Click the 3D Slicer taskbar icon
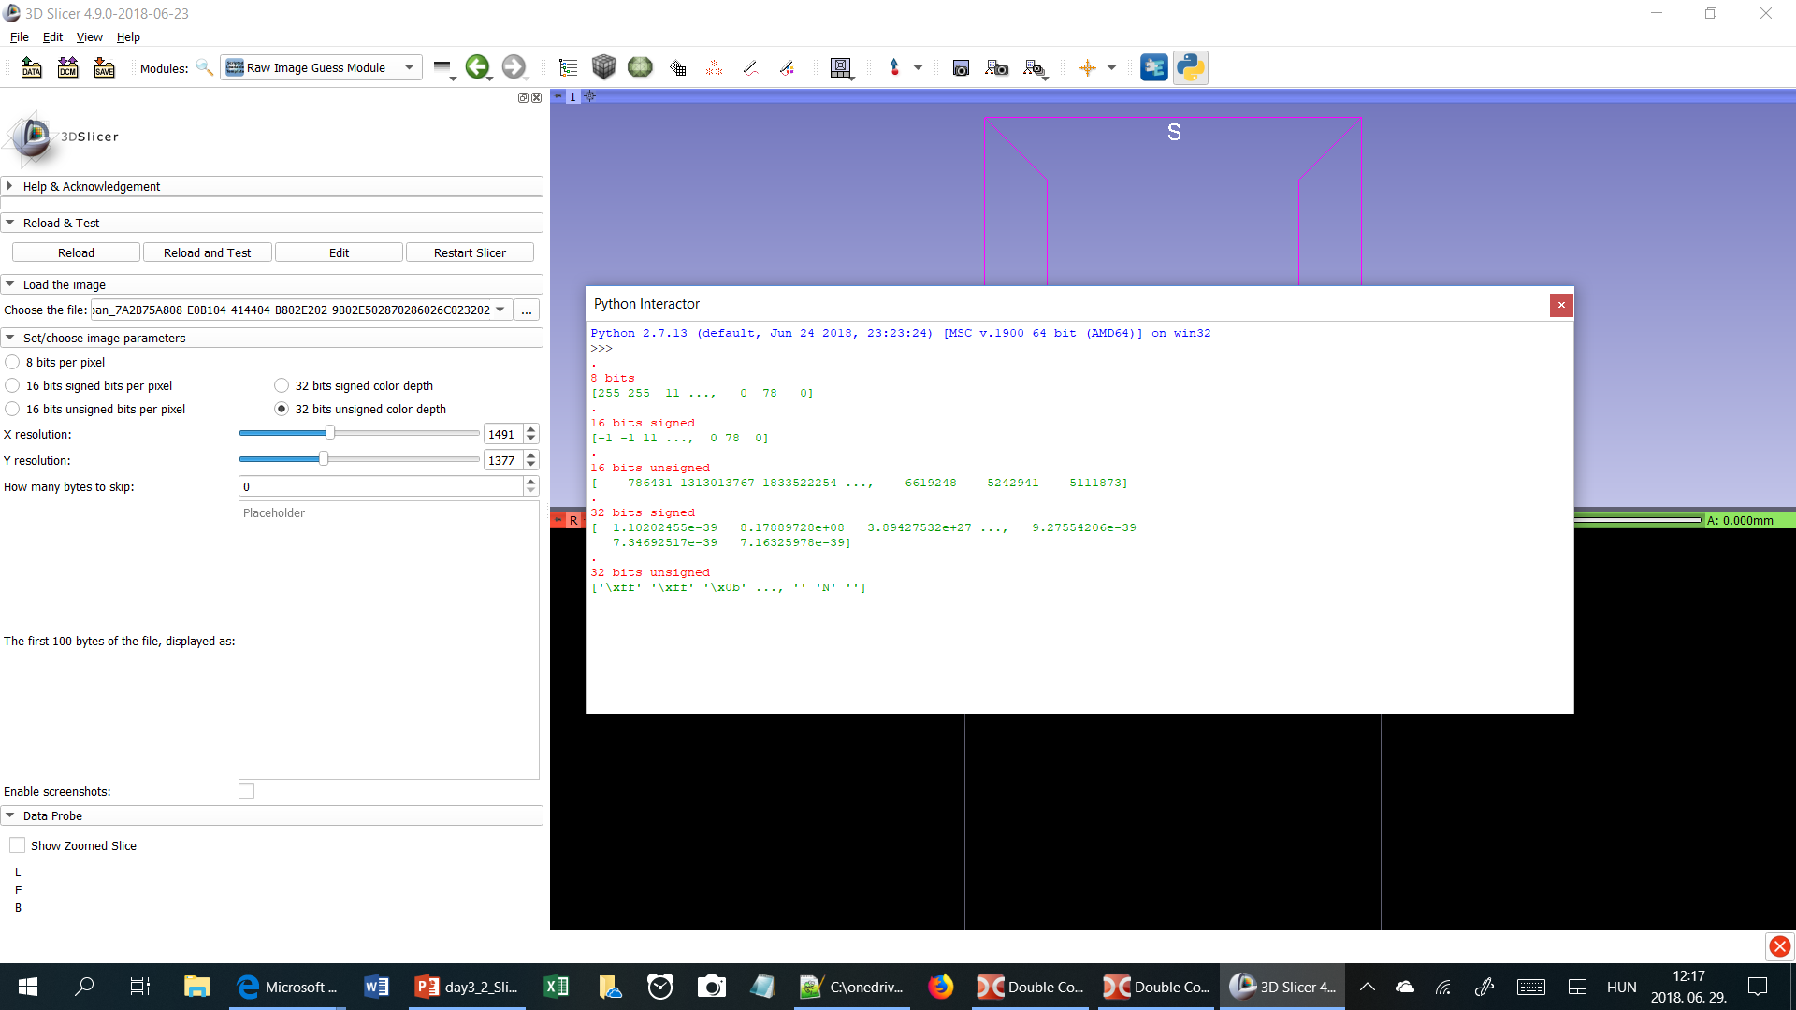The image size is (1796, 1010). click(1282, 987)
